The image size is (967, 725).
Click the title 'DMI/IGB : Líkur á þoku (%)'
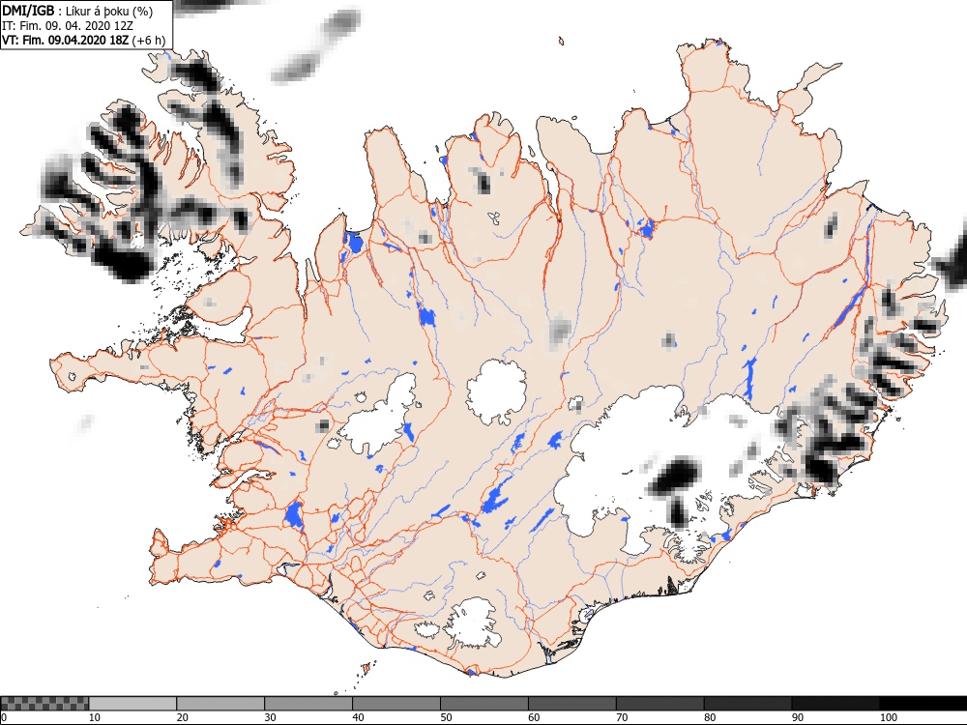point(78,11)
